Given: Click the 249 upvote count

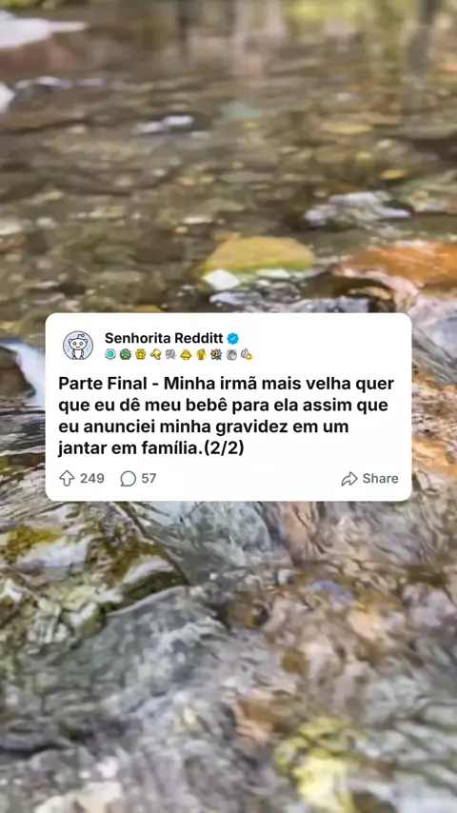Looking at the screenshot, I should (91, 478).
